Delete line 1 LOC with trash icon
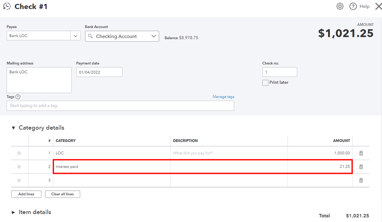 tap(361, 153)
